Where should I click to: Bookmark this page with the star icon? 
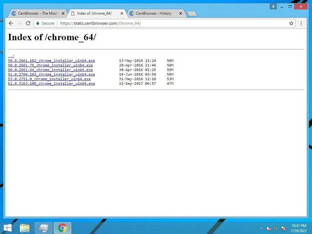(x=291, y=23)
